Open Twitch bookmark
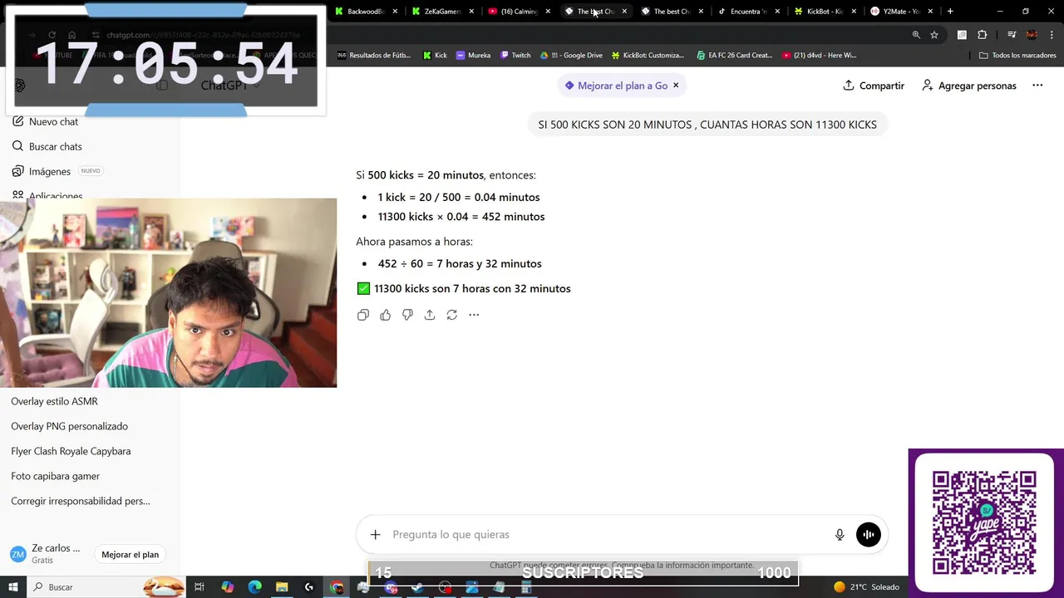The image size is (1064, 598). click(515, 56)
